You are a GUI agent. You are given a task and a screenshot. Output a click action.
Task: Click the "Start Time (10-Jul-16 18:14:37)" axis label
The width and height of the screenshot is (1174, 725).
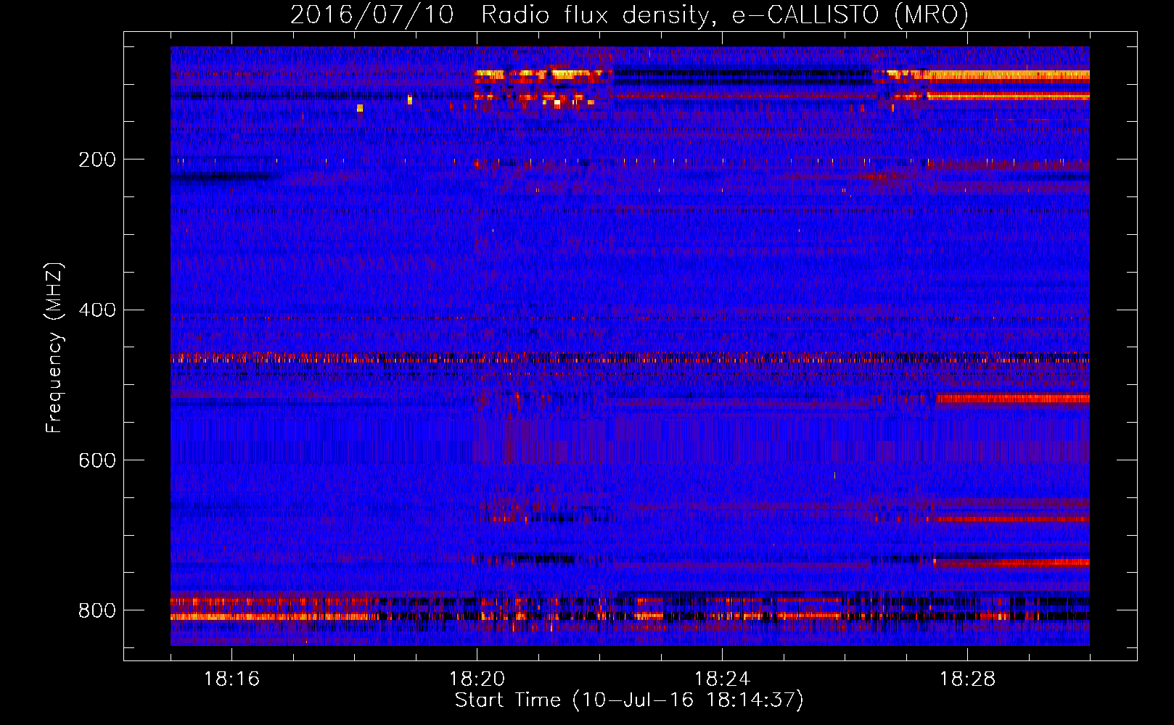coord(629,700)
